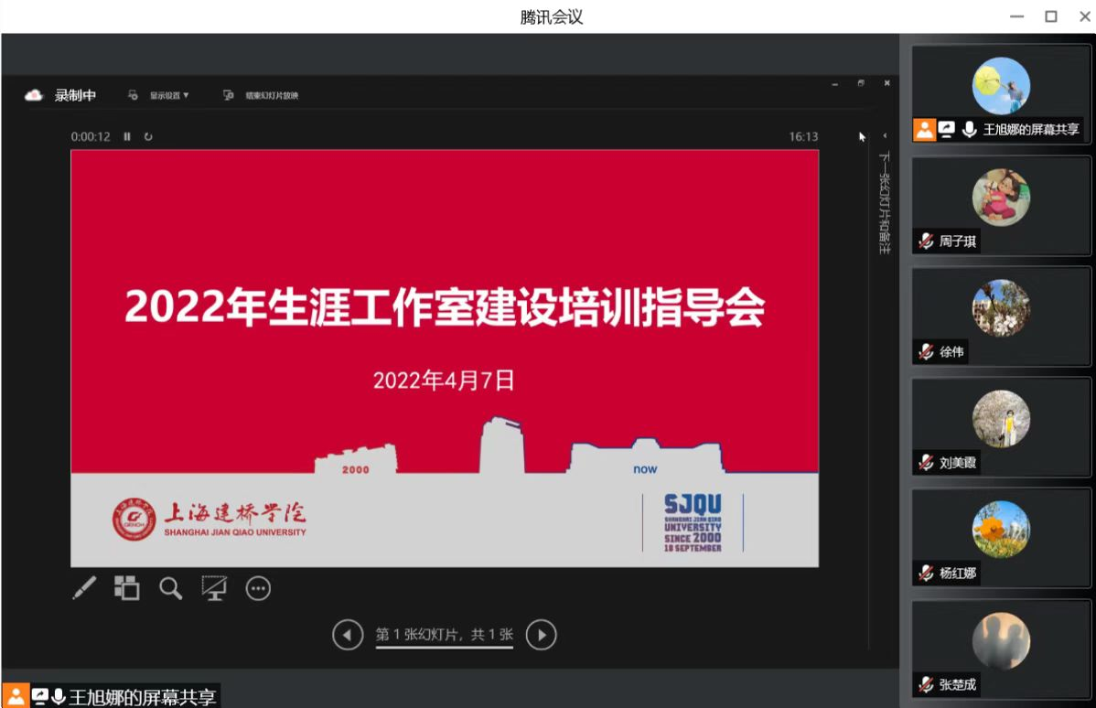Pause the presentation timer
1096x708 pixels.
click(127, 136)
